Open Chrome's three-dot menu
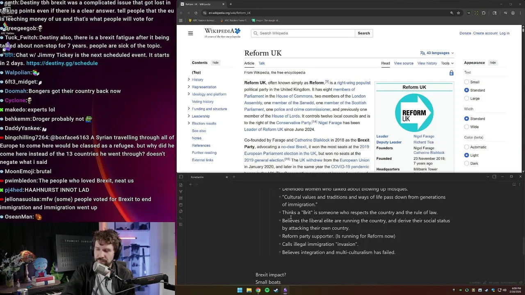Screen dimensions: 525x295 point(520,13)
